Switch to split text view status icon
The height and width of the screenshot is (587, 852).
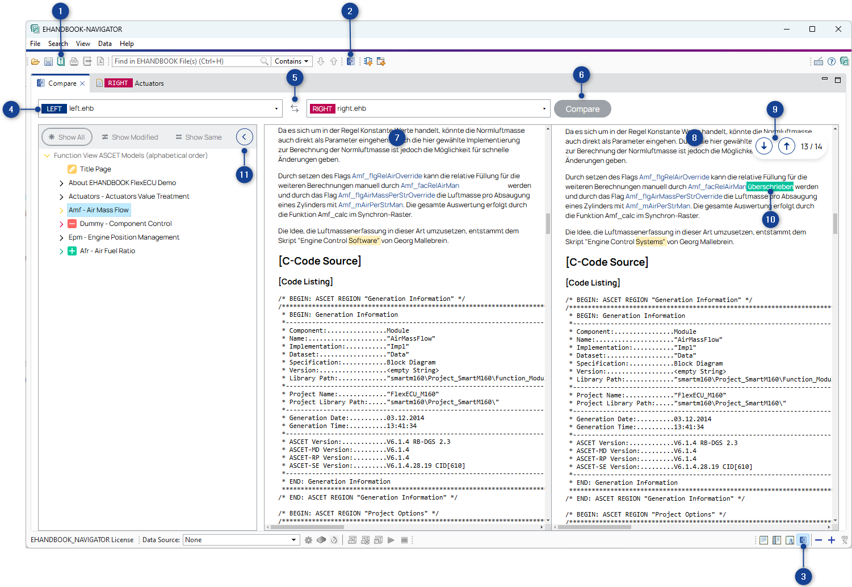[x=777, y=540]
